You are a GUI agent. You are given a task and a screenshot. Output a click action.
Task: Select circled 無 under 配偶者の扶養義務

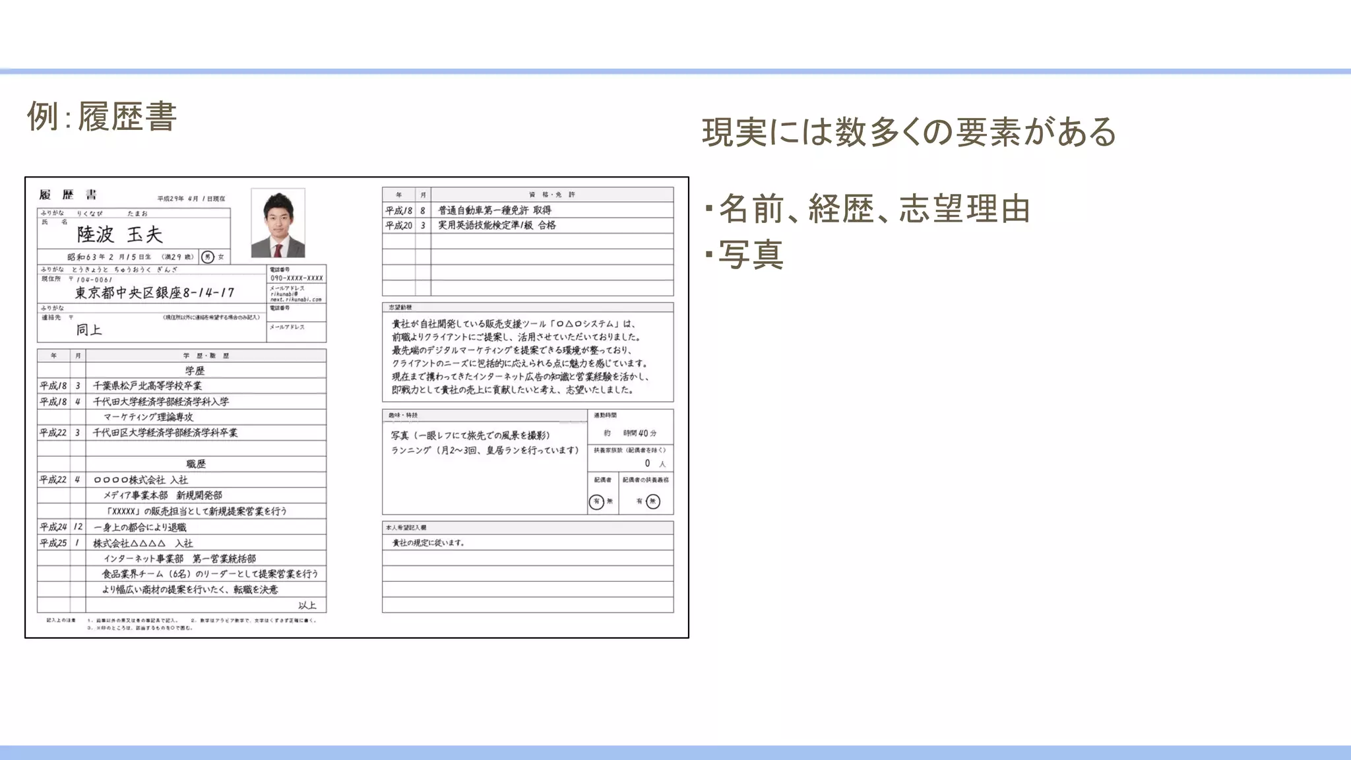point(653,502)
